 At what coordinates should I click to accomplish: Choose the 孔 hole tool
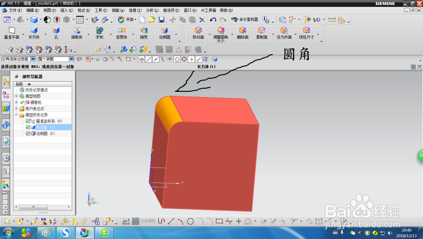tap(56, 33)
